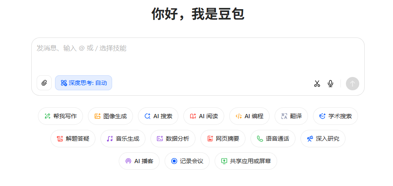Click the send arrow button
Viewport: 393px width, 186px height.
[353, 84]
